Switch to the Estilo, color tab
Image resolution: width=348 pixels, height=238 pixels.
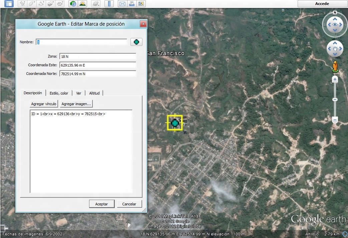[x=59, y=93]
